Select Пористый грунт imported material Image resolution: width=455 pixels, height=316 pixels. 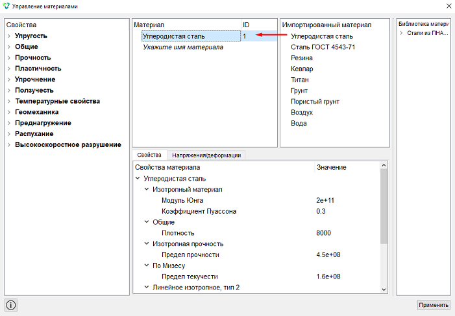[x=315, y=102]
